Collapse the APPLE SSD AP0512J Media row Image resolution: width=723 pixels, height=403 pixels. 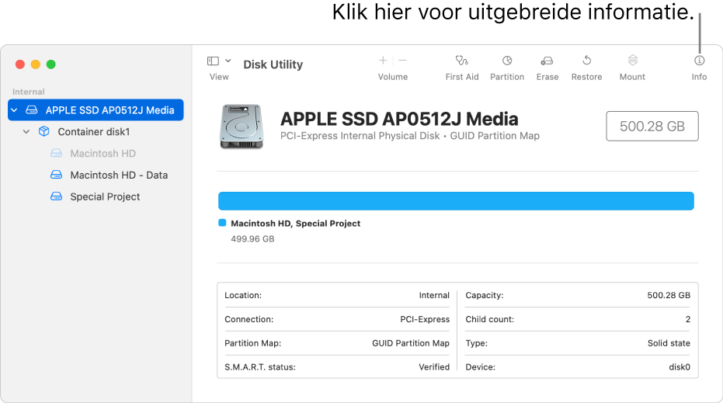pyautogui.click(x=14, y=110)
